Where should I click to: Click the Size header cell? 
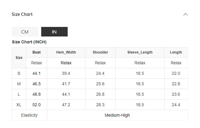19,58
